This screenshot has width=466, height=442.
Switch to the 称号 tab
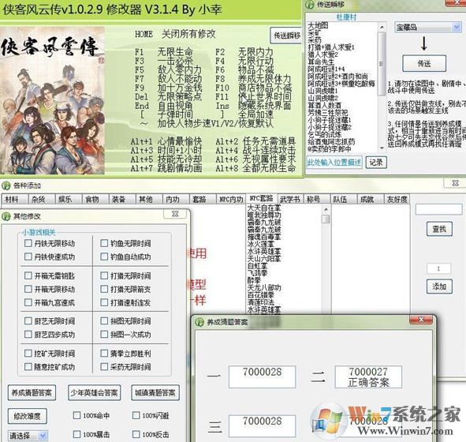pos(317,199)
